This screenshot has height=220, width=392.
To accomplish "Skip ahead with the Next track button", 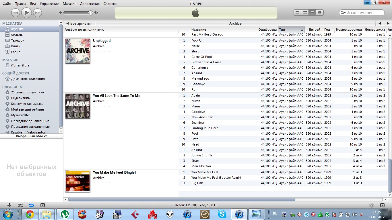I will pos(37,13).
